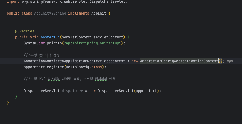Click the class name AppInitV2Spring in the declaration
Screen dimensions: 242x124
tap(50, 13)
